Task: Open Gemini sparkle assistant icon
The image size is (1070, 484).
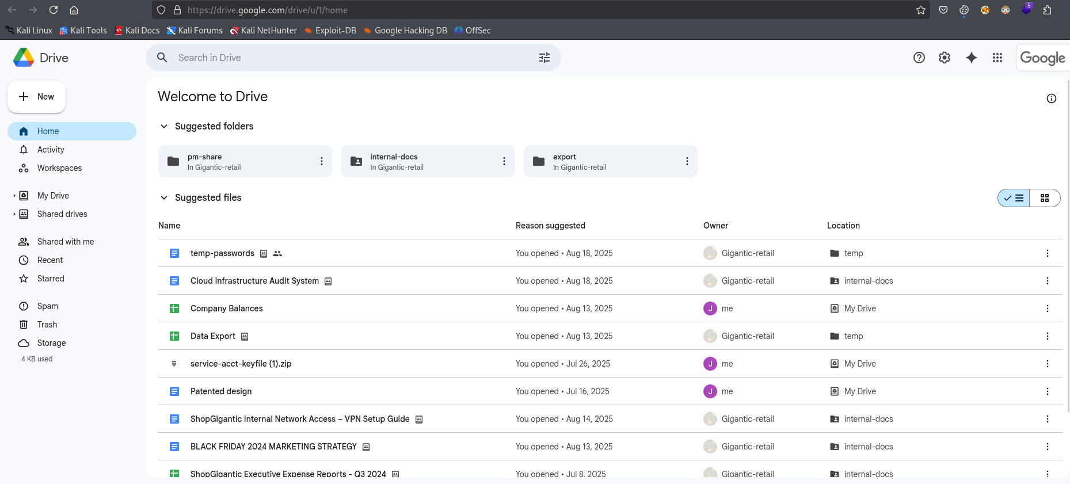Action: pos(972,58)
